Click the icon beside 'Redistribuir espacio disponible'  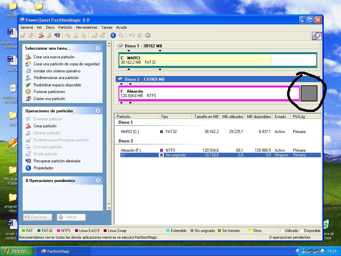28,85
